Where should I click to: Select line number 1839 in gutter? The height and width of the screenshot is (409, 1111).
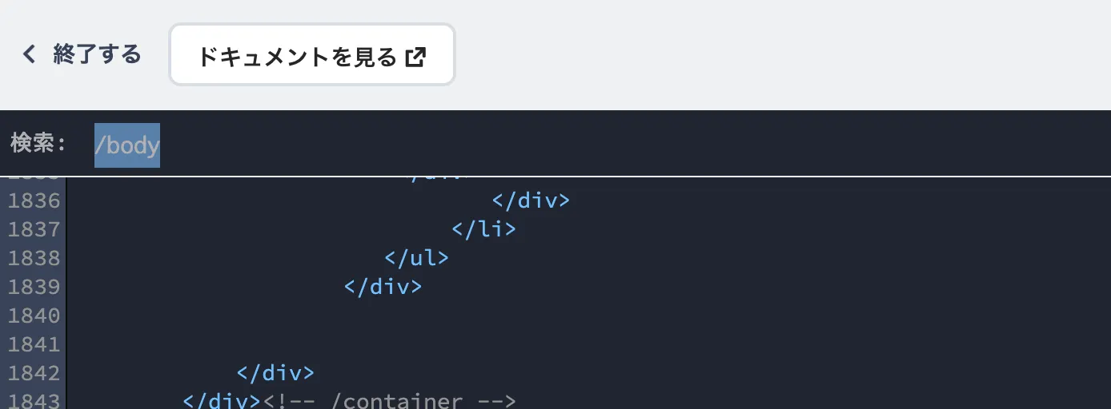pyautogui.click(x=34, y=287)
